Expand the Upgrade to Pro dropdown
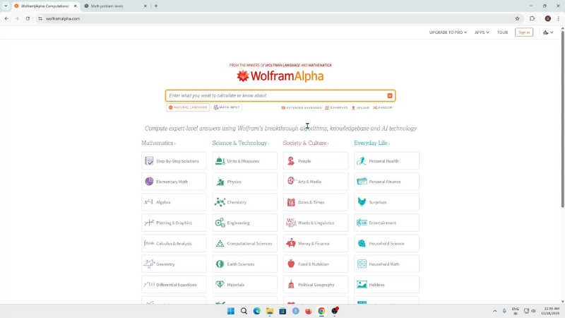565x318 pixels. pyautogui.click(x=448, y=33)
